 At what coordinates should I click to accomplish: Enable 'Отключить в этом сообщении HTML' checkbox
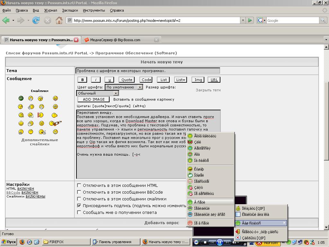(x=79, y=185)
